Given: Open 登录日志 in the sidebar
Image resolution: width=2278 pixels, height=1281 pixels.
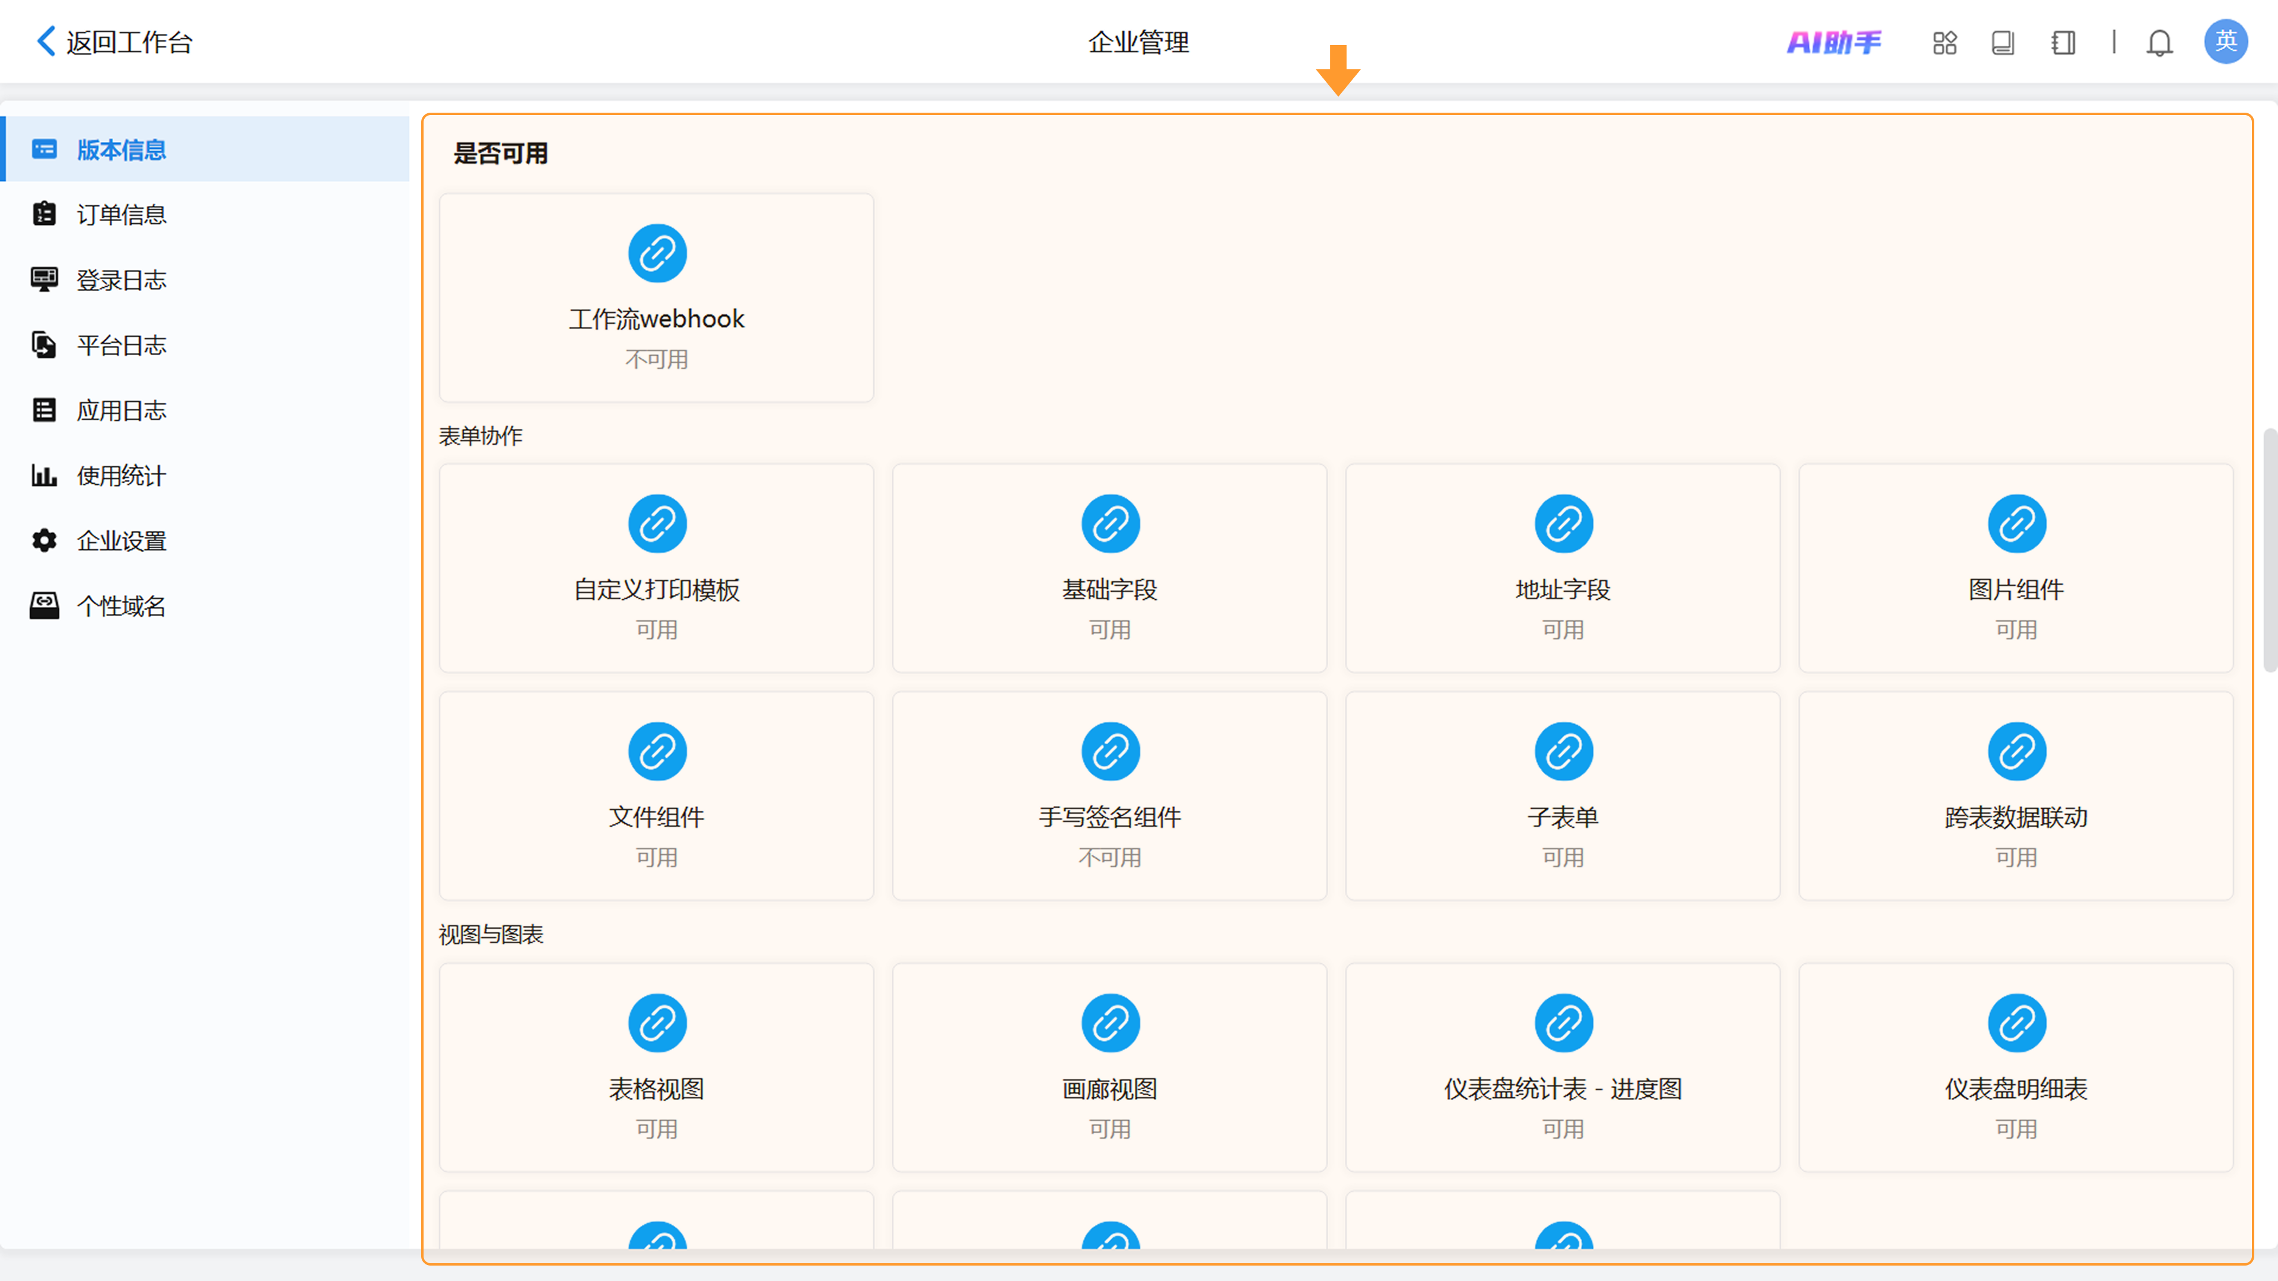Looking at the screenshot, I should pyautogui.click(x=205, y=281).
